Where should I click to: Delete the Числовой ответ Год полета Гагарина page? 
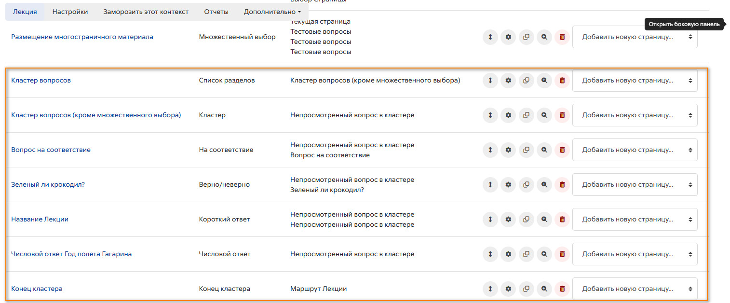coord(562,254)
